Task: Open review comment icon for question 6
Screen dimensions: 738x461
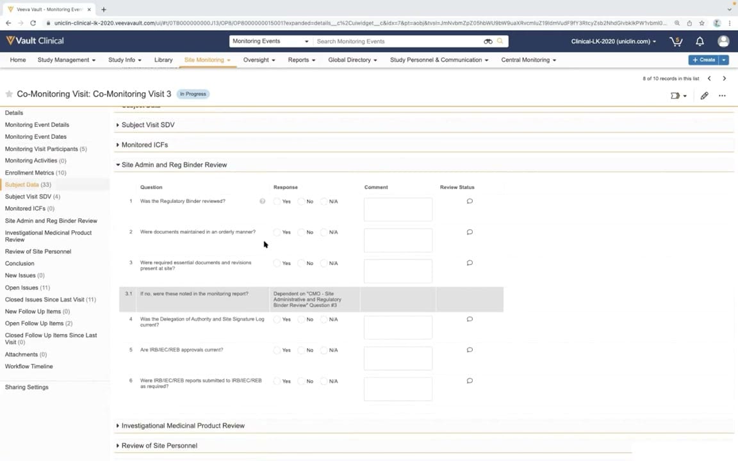Action: (469, 380)
